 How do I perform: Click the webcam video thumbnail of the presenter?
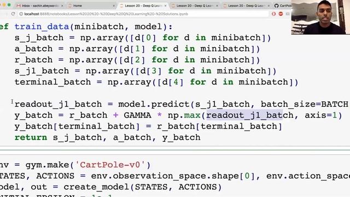pyautogui.click(x=320, y=17)
